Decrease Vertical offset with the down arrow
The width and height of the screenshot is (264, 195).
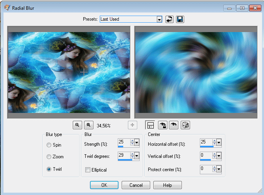pos(214,157)
